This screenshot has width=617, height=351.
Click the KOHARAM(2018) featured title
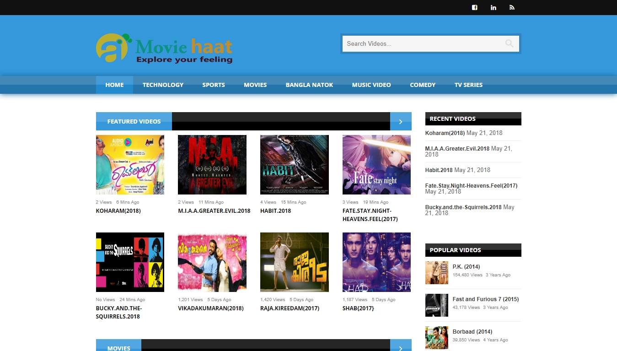[118, 211]
